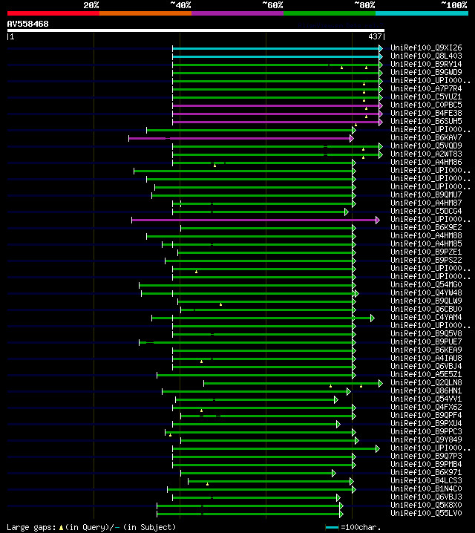The image size is (475, 533).
Task: Click the cyan ~100% identity legend segment
Action: pos(422,13)
